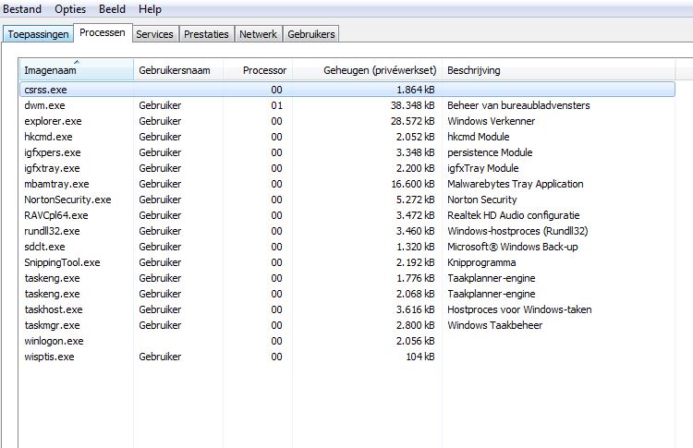
Task: Open the Opties menu
Action: tap(70, 9)
